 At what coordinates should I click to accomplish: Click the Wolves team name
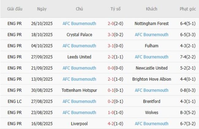152,112
